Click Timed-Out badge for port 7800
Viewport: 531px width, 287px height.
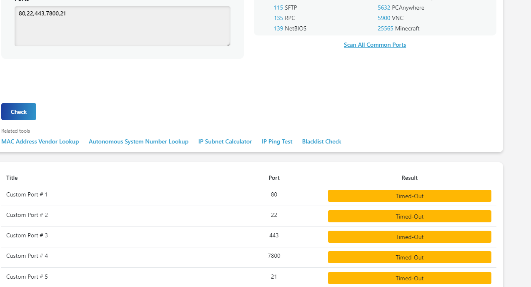pyautogui.click(x=409, y=257)
